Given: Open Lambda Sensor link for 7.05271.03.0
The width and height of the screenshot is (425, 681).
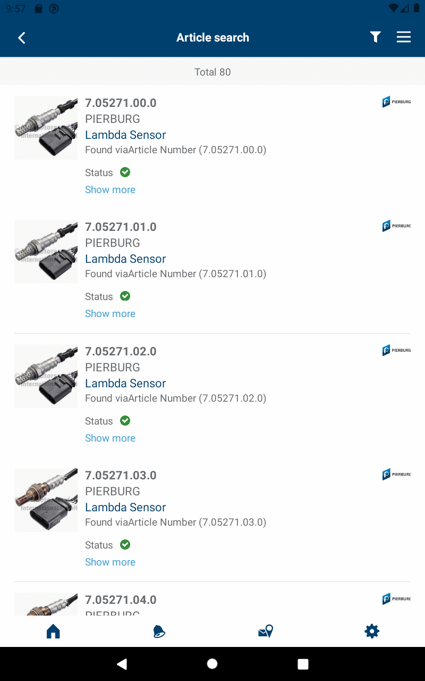Looking at the screenshot, I should pos(125,508).
